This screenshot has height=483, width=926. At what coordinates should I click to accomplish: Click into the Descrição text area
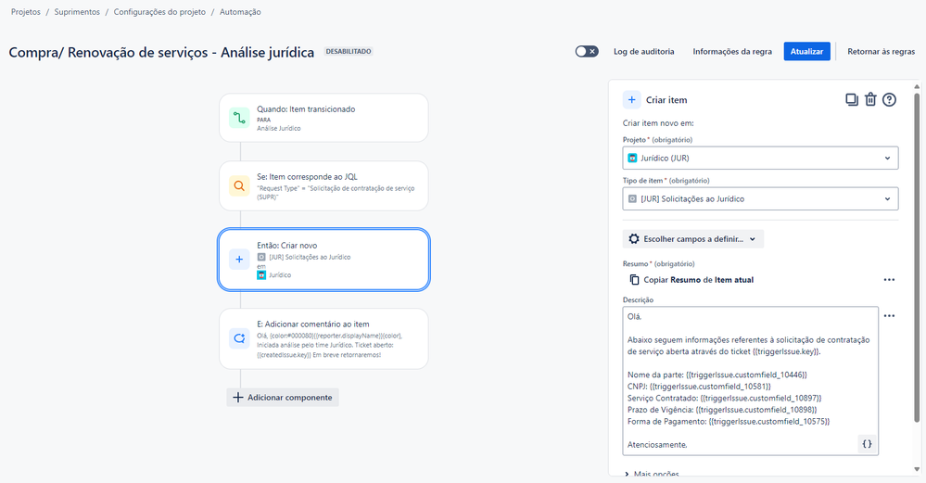[750, 381]
